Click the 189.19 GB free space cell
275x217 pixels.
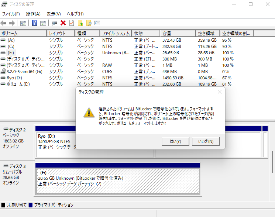tap(207, 84)
